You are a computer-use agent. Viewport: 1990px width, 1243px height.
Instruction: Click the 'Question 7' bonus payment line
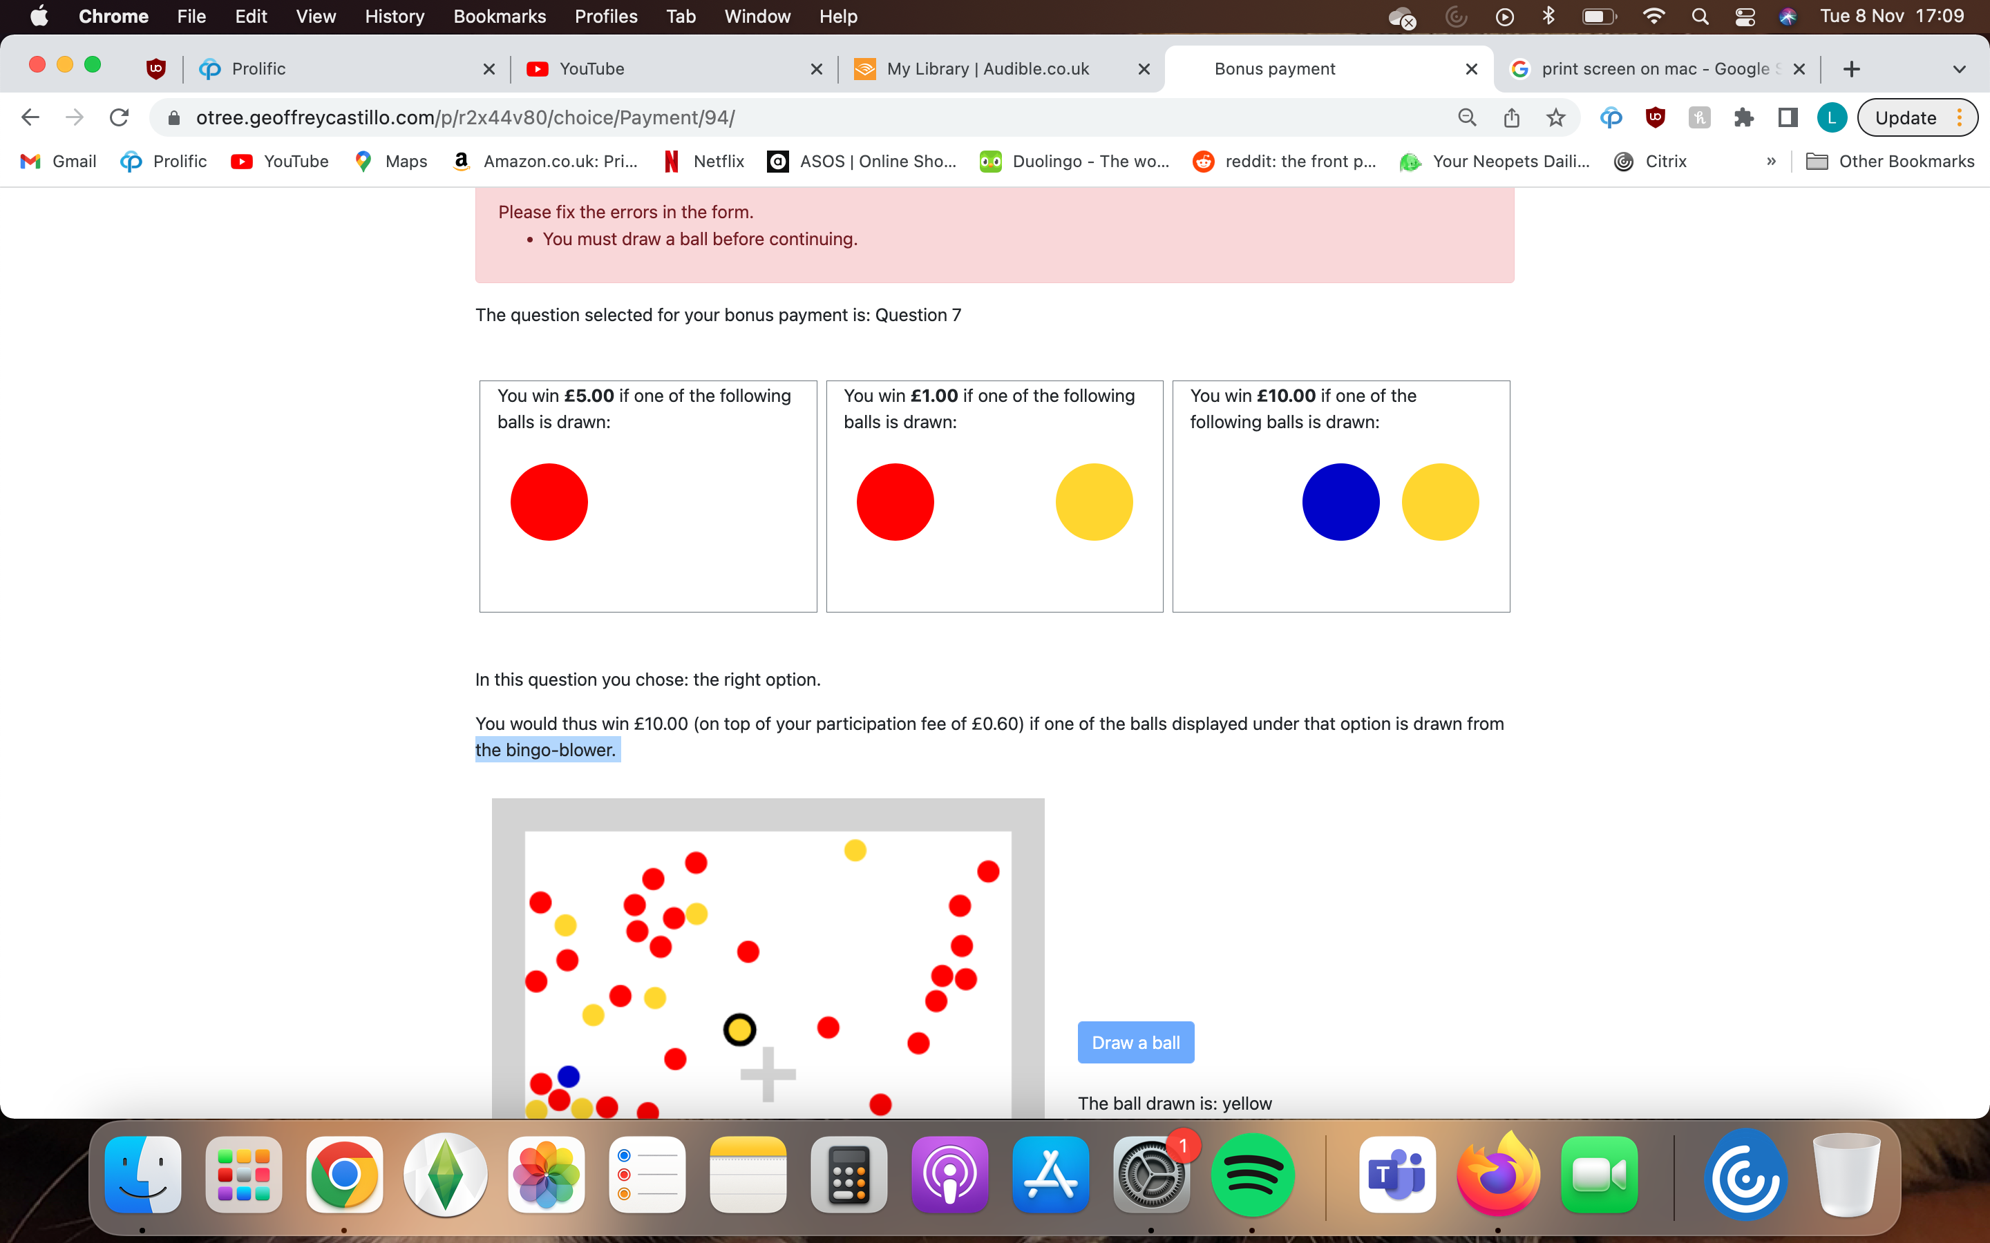(x=718, y=315)
